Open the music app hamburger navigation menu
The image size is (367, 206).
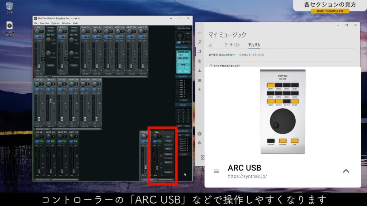pos(199,33)
